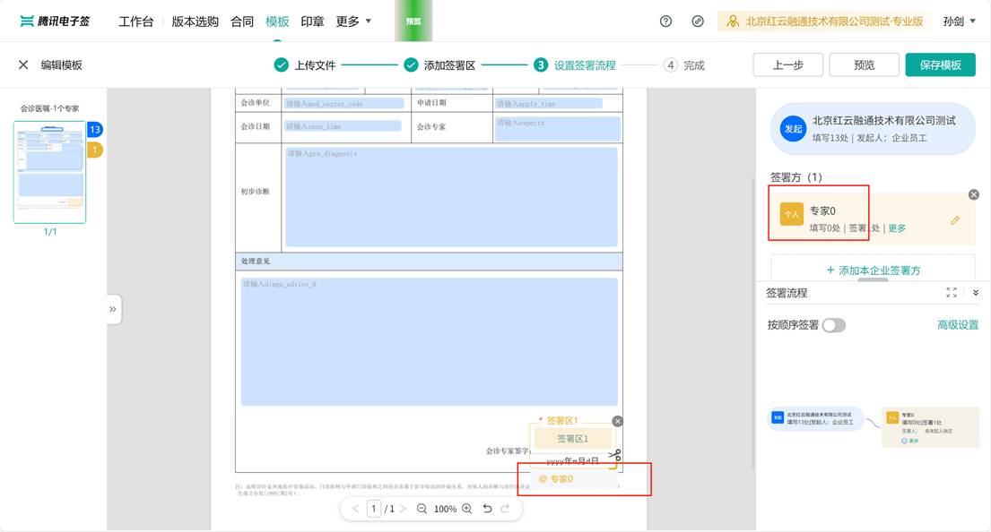Click the link icon in top bar
Image resolution: width=991 pixels, height=532 pixels.
[x=698, y=21]
